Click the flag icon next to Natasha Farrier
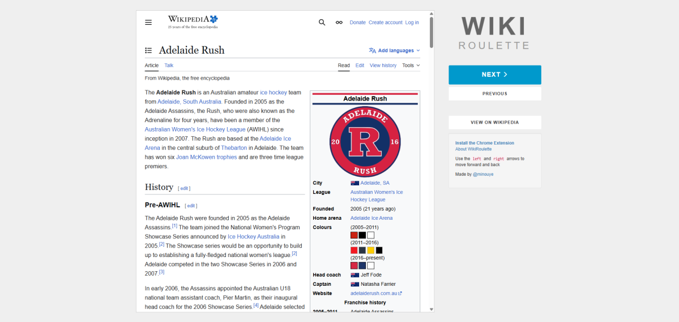679x322 pixels. [355, 284]
